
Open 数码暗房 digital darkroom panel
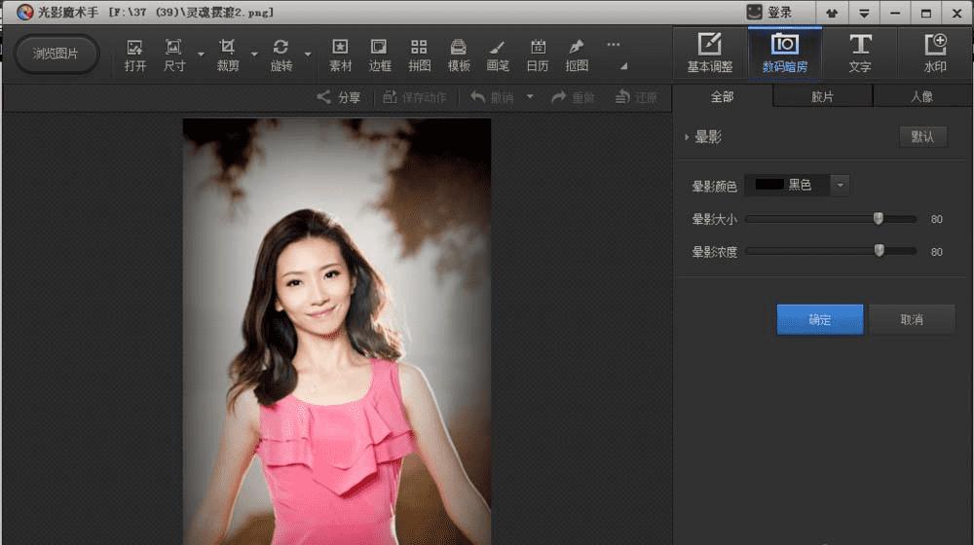[784, 53]
